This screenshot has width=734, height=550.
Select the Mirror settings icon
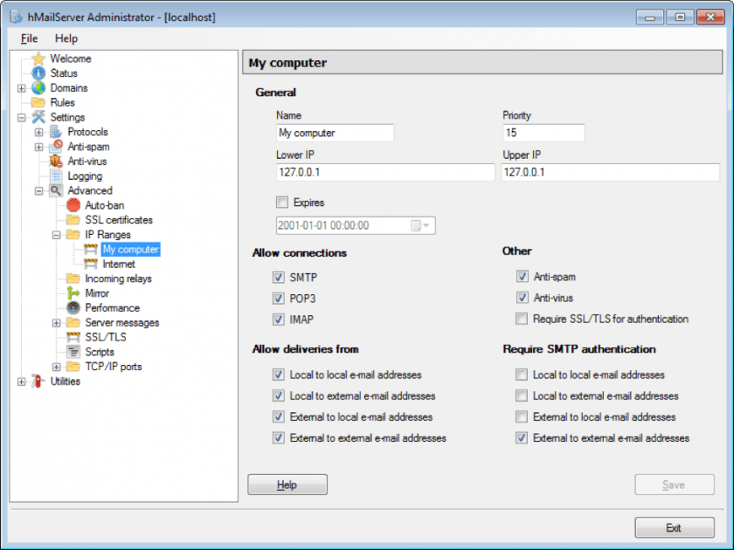(74, 293)
